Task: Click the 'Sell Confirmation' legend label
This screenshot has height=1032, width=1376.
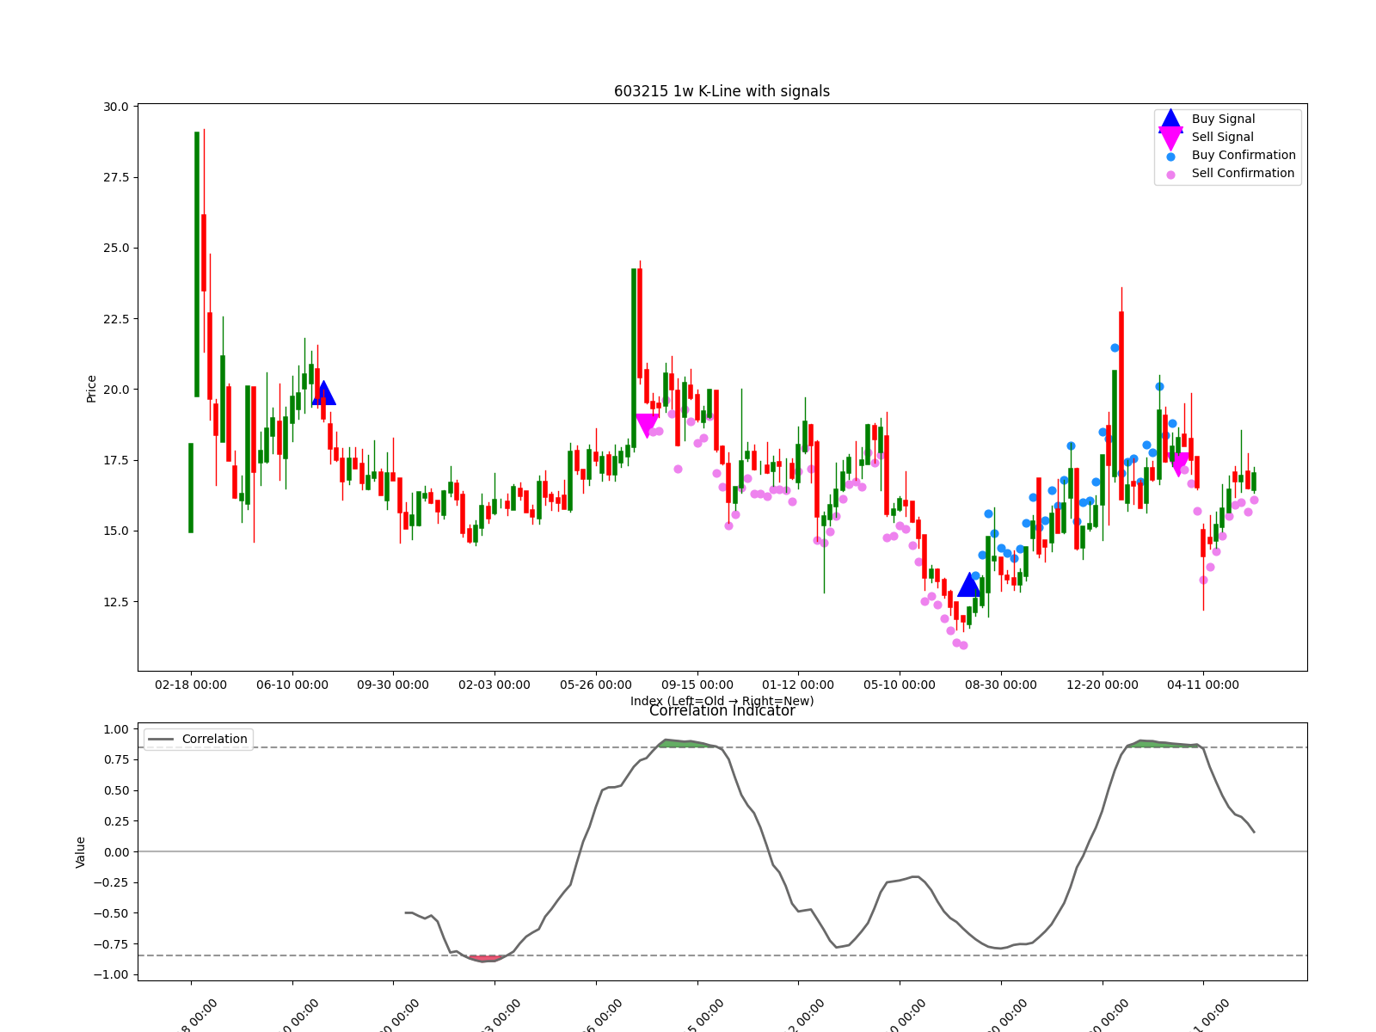Action: [1243, 174]
